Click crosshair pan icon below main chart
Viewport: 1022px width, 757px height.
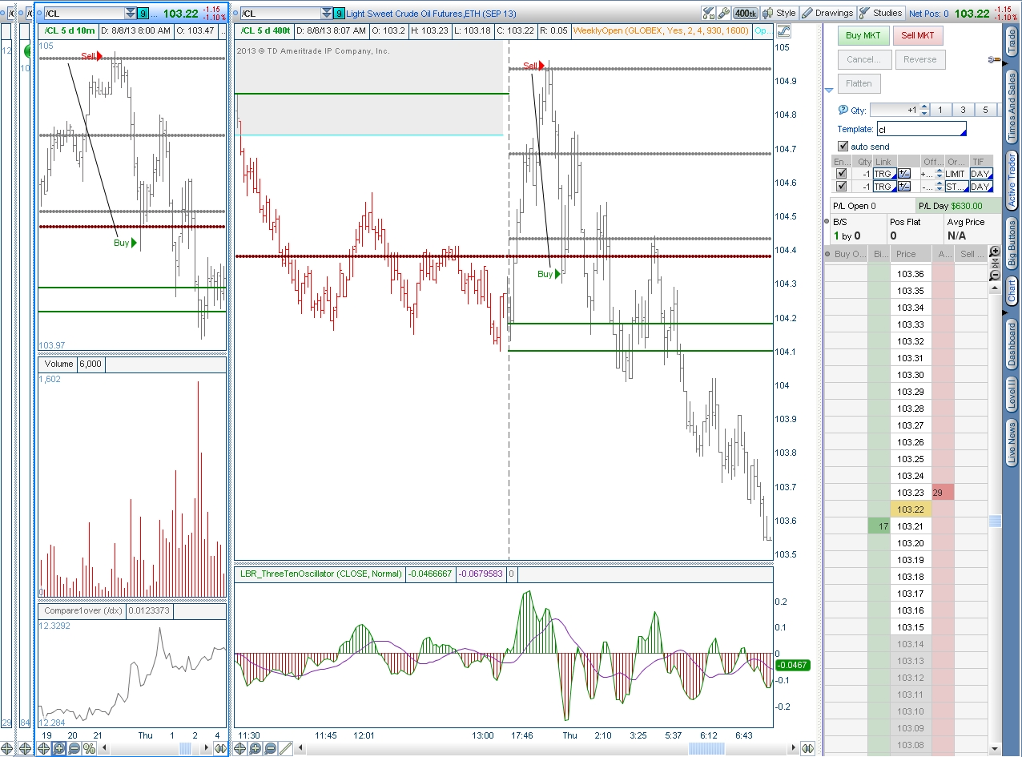pyautogui.click(x=241, y=748)
